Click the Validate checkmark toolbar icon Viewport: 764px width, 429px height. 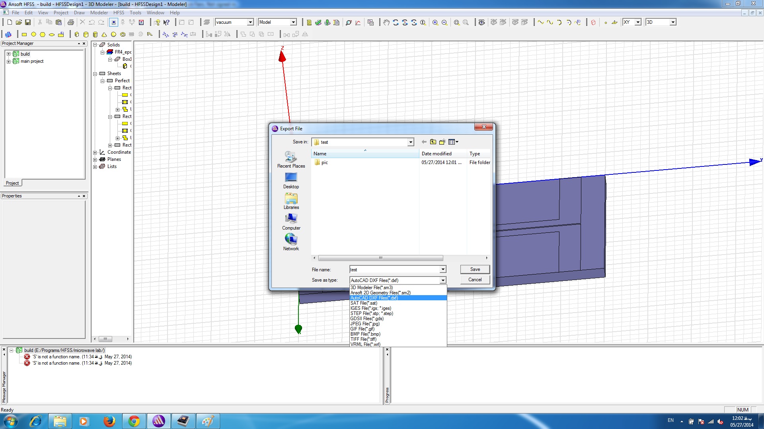318,23
